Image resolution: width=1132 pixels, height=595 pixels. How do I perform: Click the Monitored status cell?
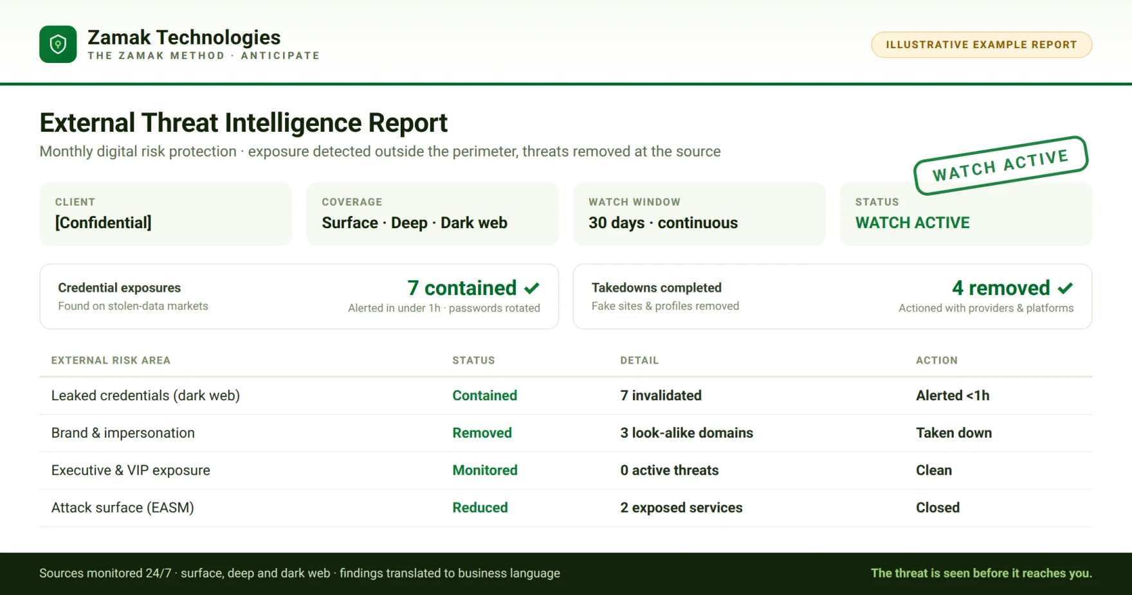click(x=484, y=470)
